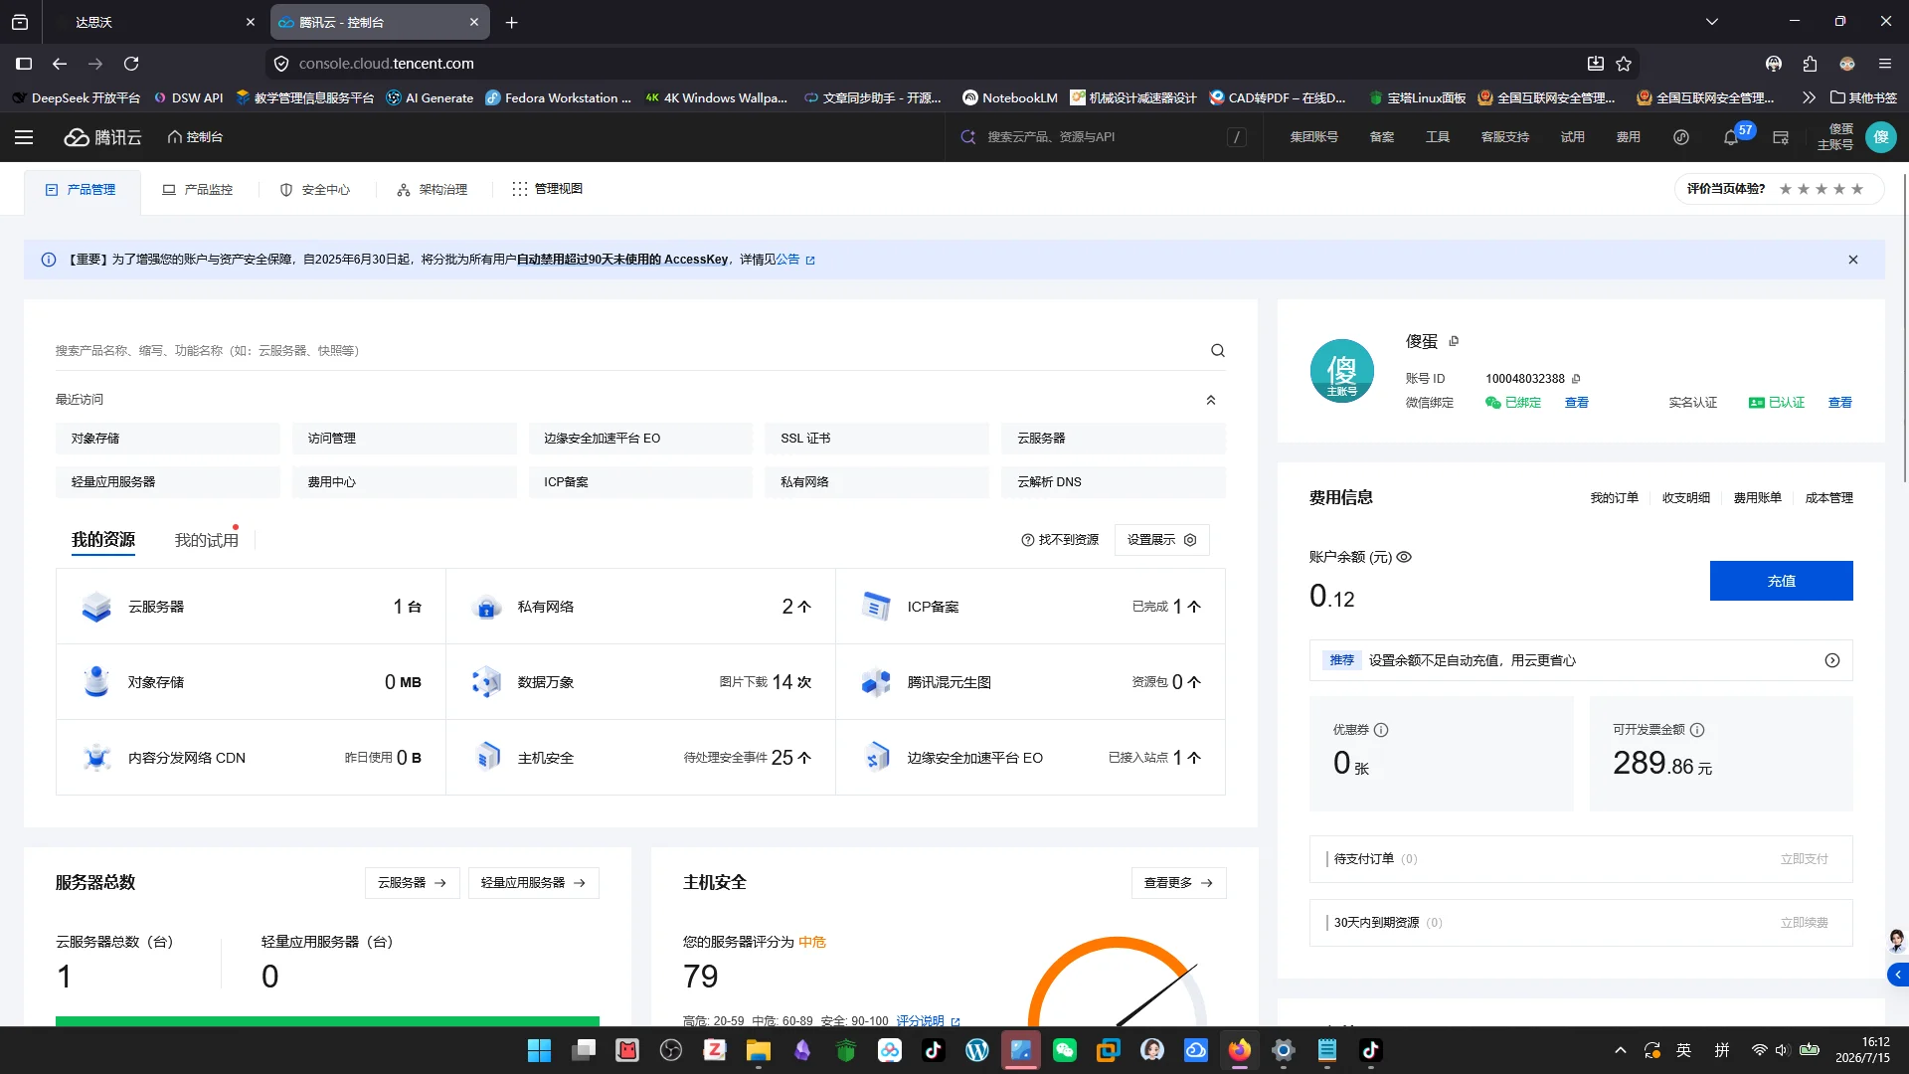Select the 我的试用 tab
Viewport: 1909px width, 1074px height.
coord(207,540)
